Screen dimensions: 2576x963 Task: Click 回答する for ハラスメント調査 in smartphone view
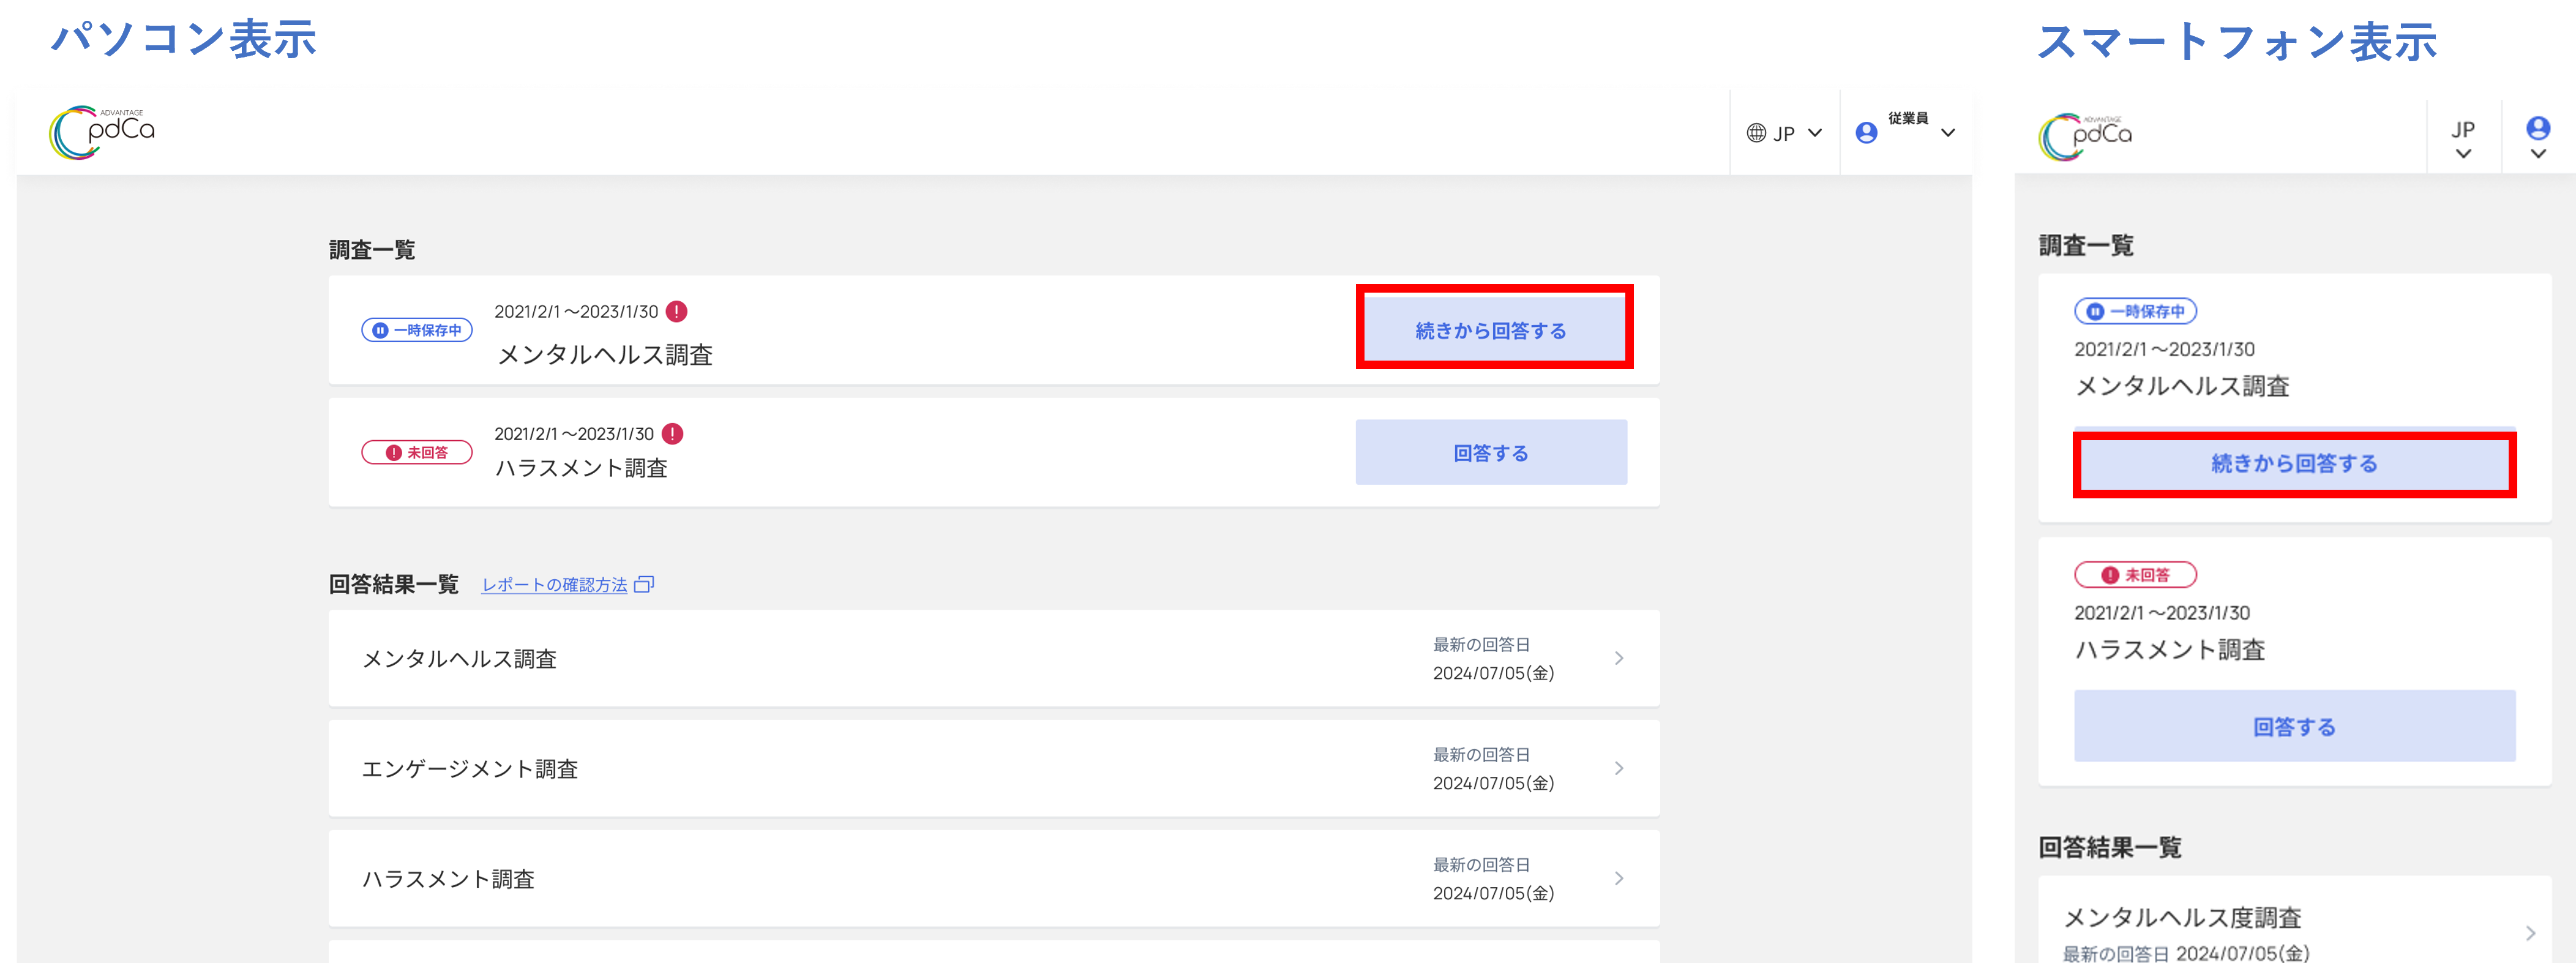[2294, 726]
